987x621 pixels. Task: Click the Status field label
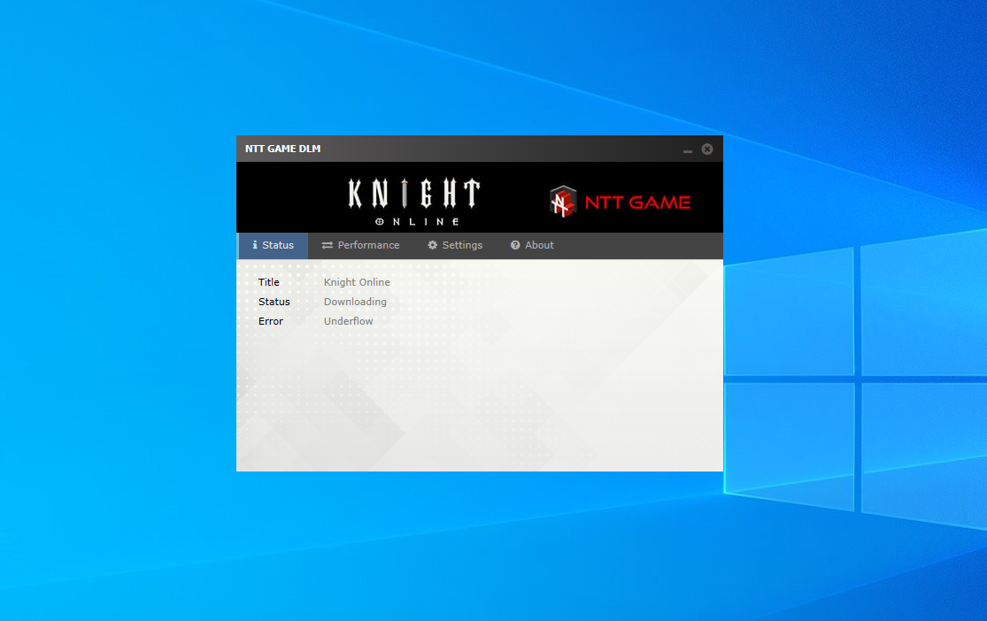tap(274, 302)
